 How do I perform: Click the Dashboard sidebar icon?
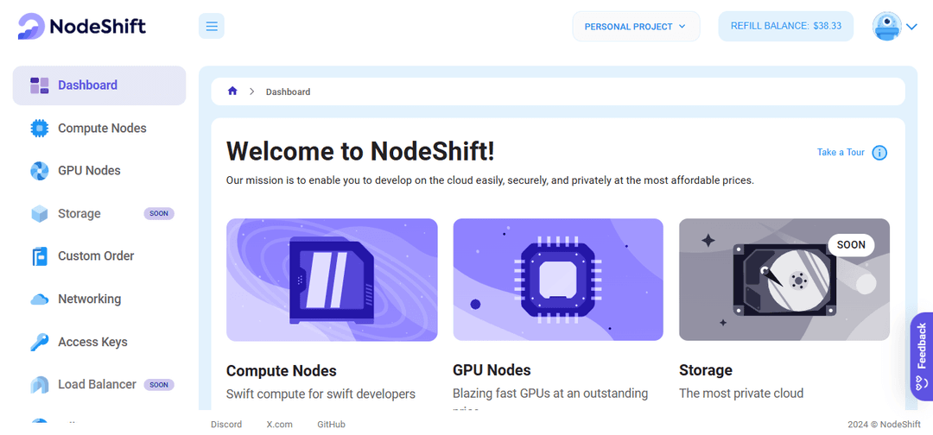point(39,85)
